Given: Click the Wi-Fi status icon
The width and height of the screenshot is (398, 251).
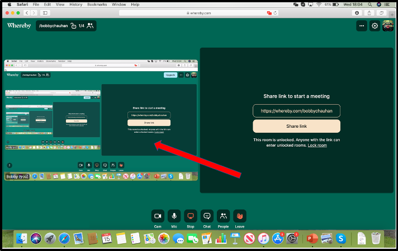Looking at the screenshot, I should point(319,4).
